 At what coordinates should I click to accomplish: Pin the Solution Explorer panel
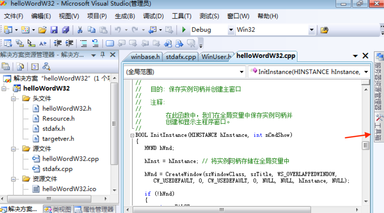coord(103,55)
